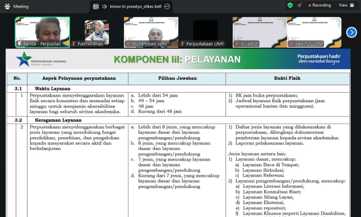Open the View layout menu
This screenshot has width=361, height=217.
346,5
